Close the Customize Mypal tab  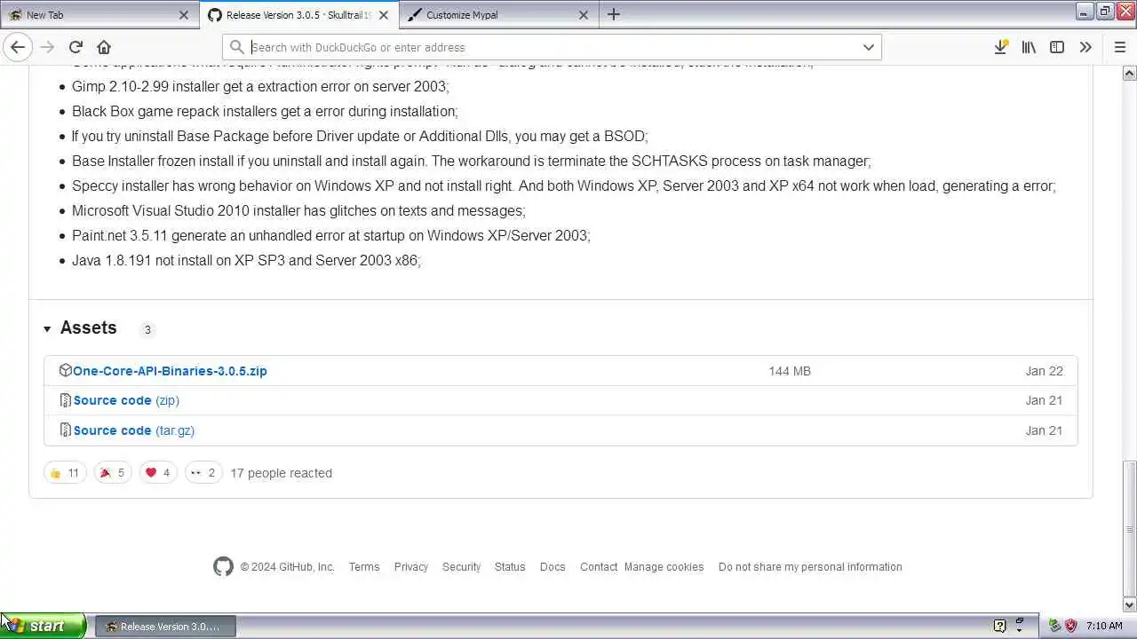584,15
